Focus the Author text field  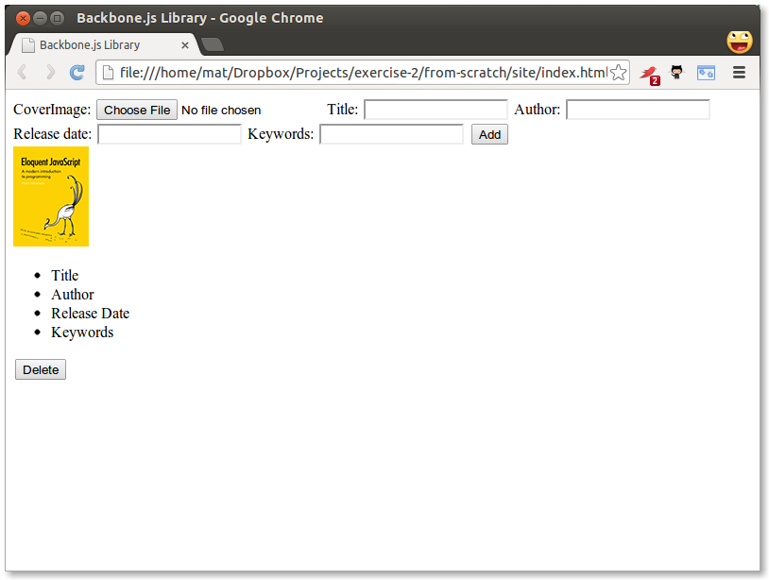click(x=638, y=111)
